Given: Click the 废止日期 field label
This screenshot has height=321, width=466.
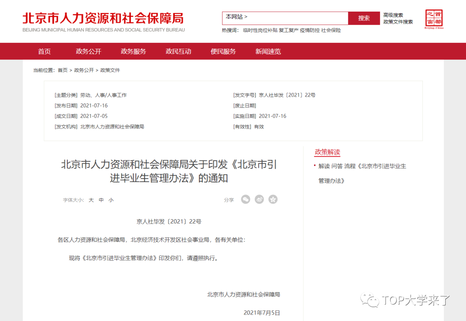Looking at the screenshot, I should [245, 106].
